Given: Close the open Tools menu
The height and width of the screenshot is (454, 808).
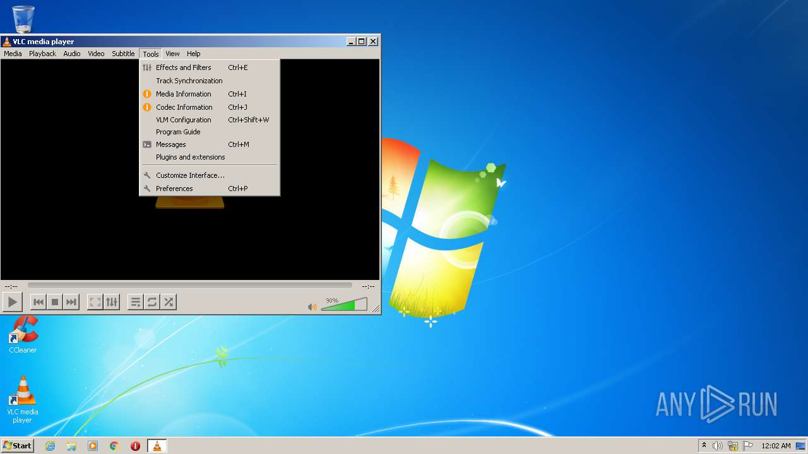Looking at the screenshot, I should 150,54.
